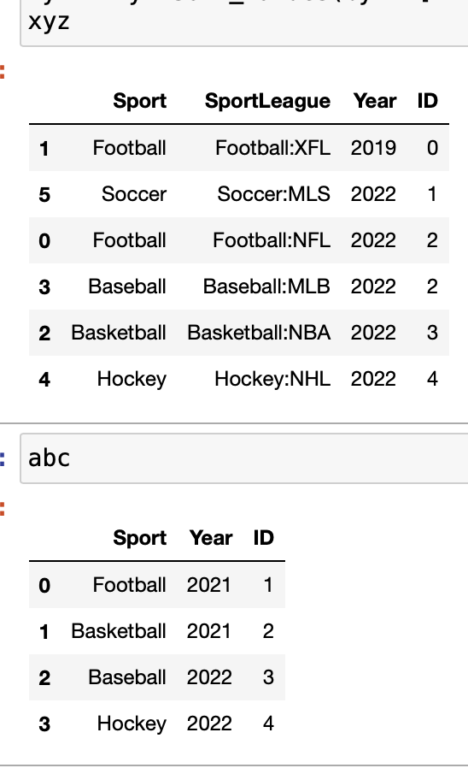Click the Basketball cell in second table
This screenshot has height=768, width=468.
coord(119,631)
